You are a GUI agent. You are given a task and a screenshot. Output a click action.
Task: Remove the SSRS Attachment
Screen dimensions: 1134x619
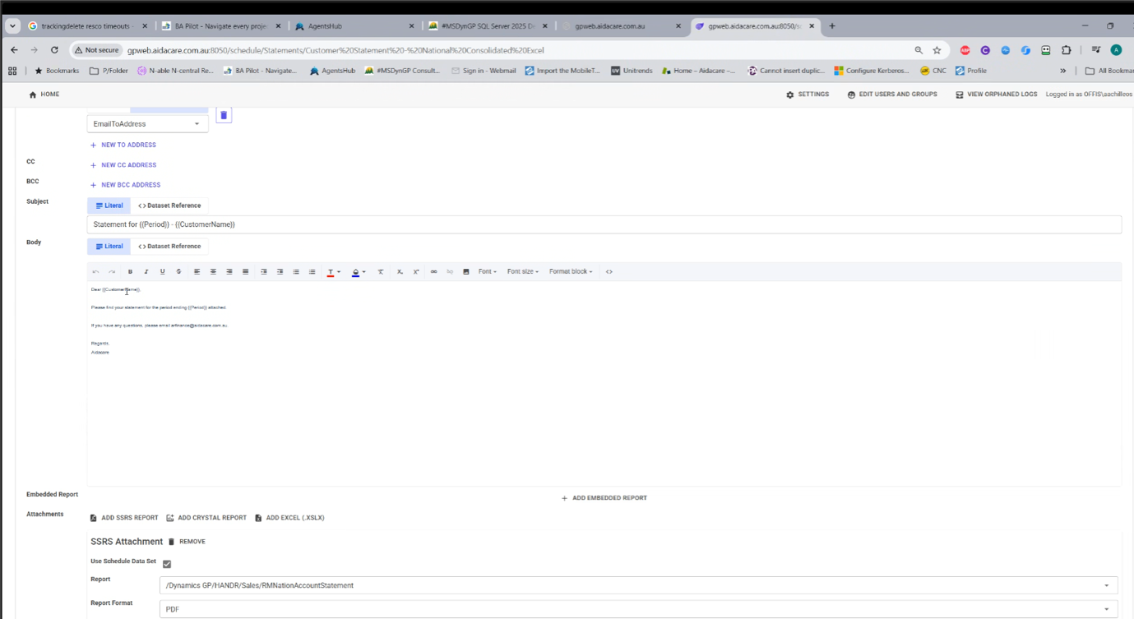[x=187, y=542]
